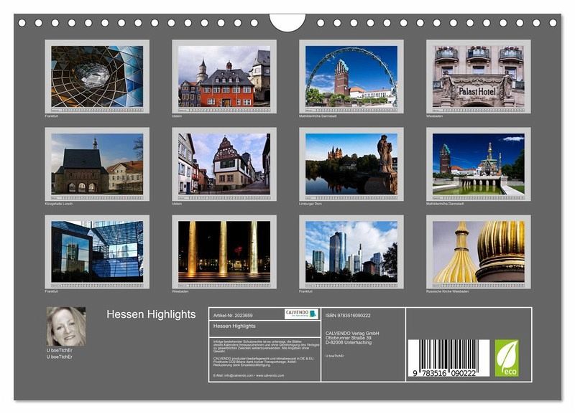575x414 pixels.
Task: Open the Palast Hotel Wiesbaden photo
Action: coord(478,76)
